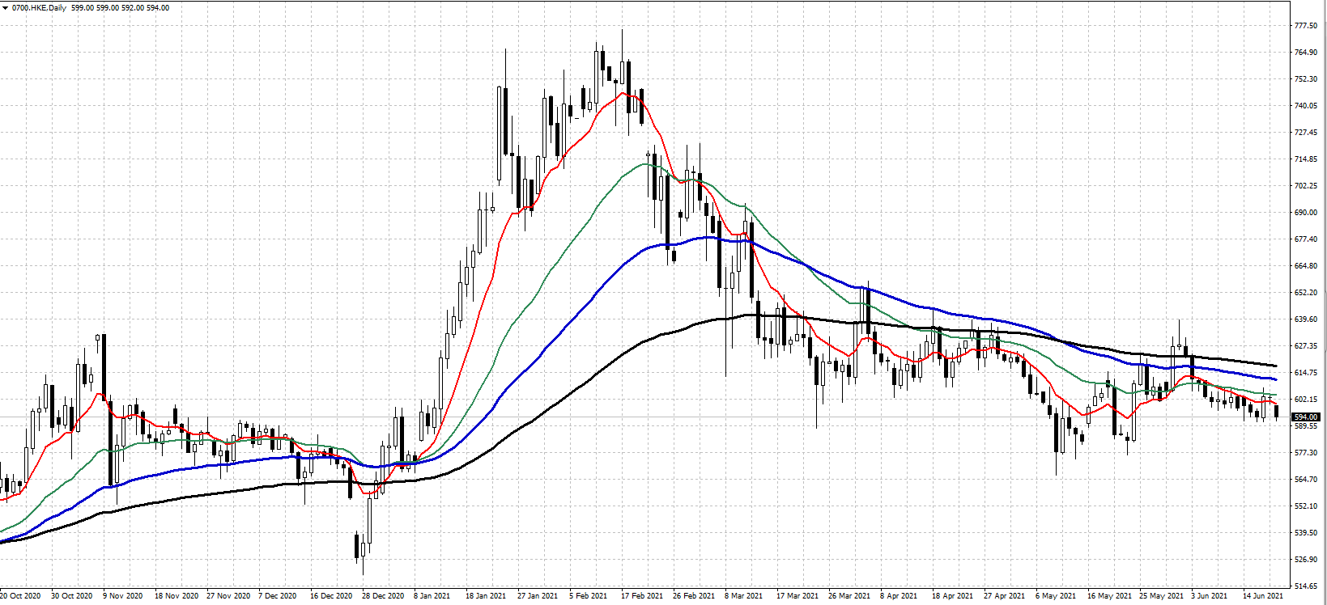Select price level 714.85 on scale
This screenshot has width=1327, height=605.
tap(1306, 159)
